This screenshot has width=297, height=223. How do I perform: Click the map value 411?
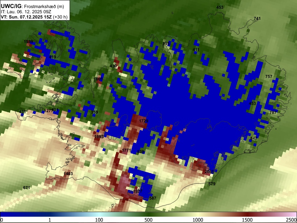pyautogui.click(x=196, y=50)
